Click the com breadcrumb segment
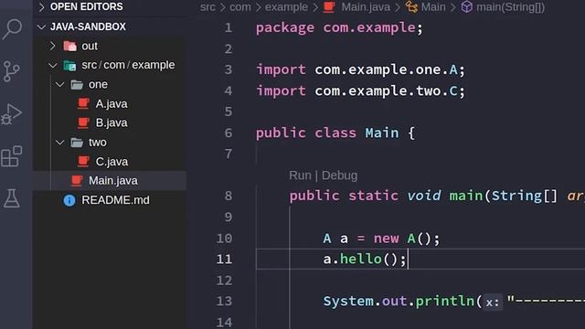 click(239, 7)
